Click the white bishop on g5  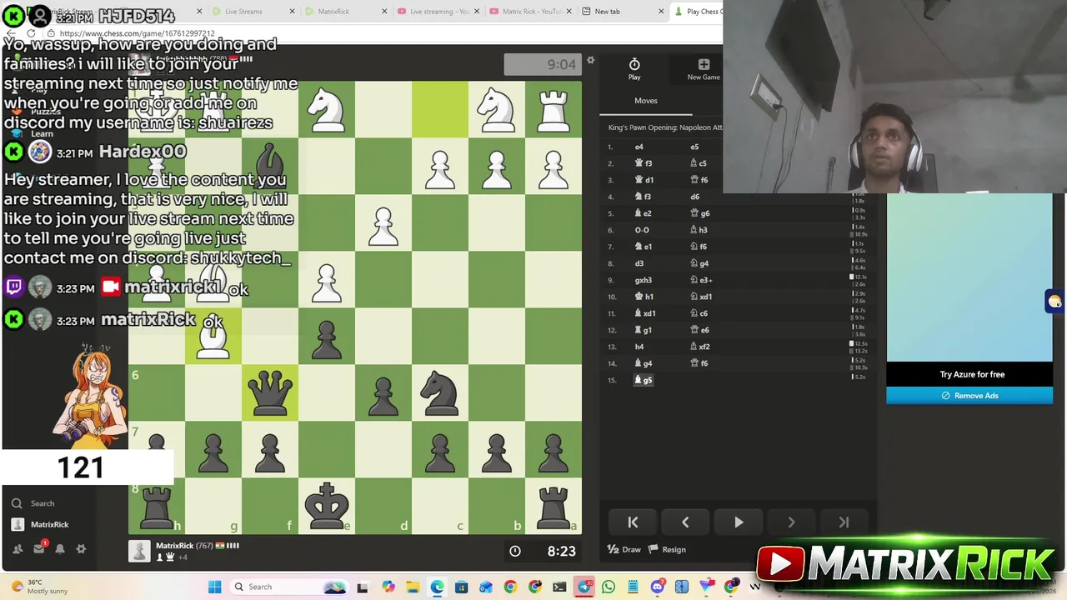click(213, 337)
